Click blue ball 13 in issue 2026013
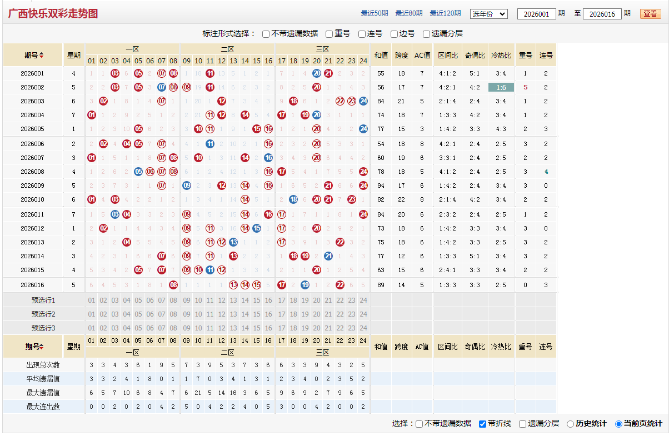Screen dimensions: 669x436 point(233,242)
